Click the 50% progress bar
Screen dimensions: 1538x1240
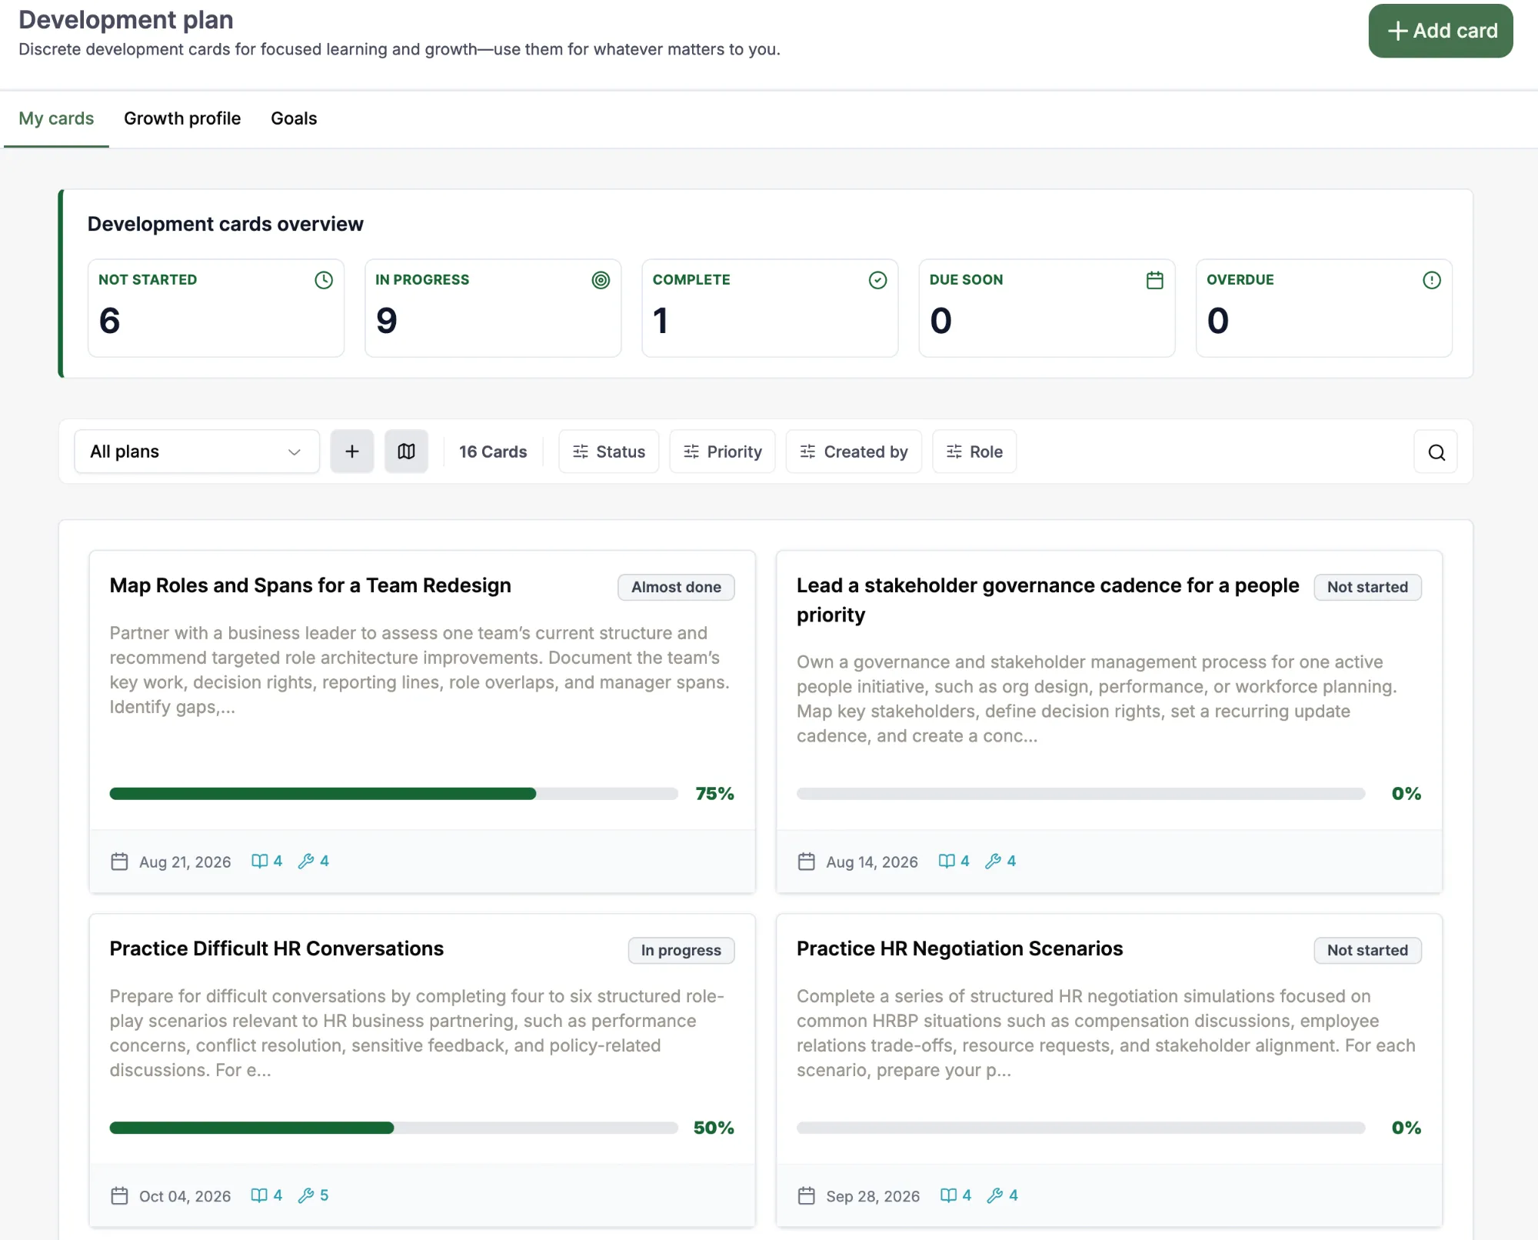(x=394, y=1128)
